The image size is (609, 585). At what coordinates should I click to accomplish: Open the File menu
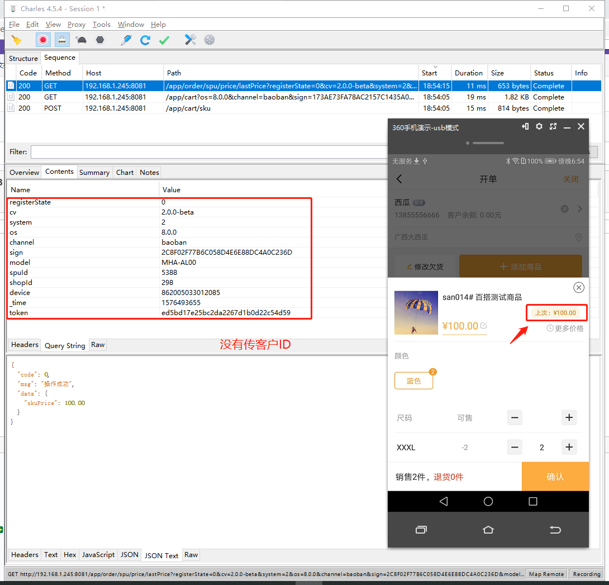[x=14, y=25]
